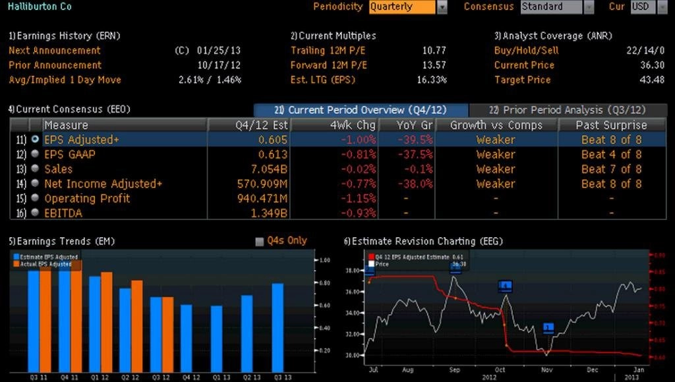Enable the Q4s Only checkbox
The width and height of the screenshot is (675, 382).
coord(259,241)
